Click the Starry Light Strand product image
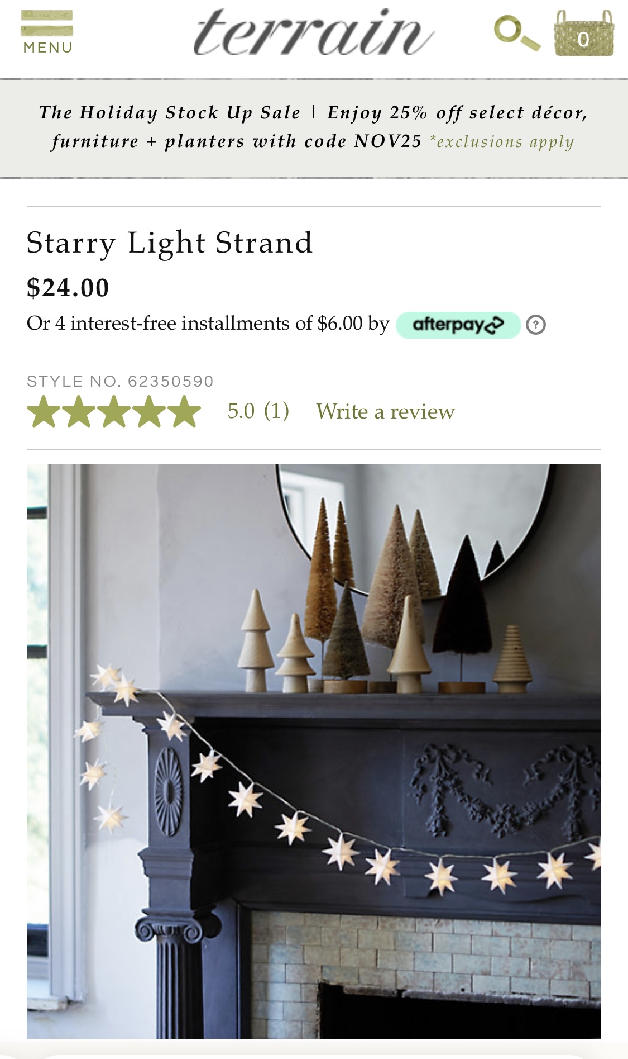Image resolution: width=628 pixels, height=1059 pixels. point(314,751)
